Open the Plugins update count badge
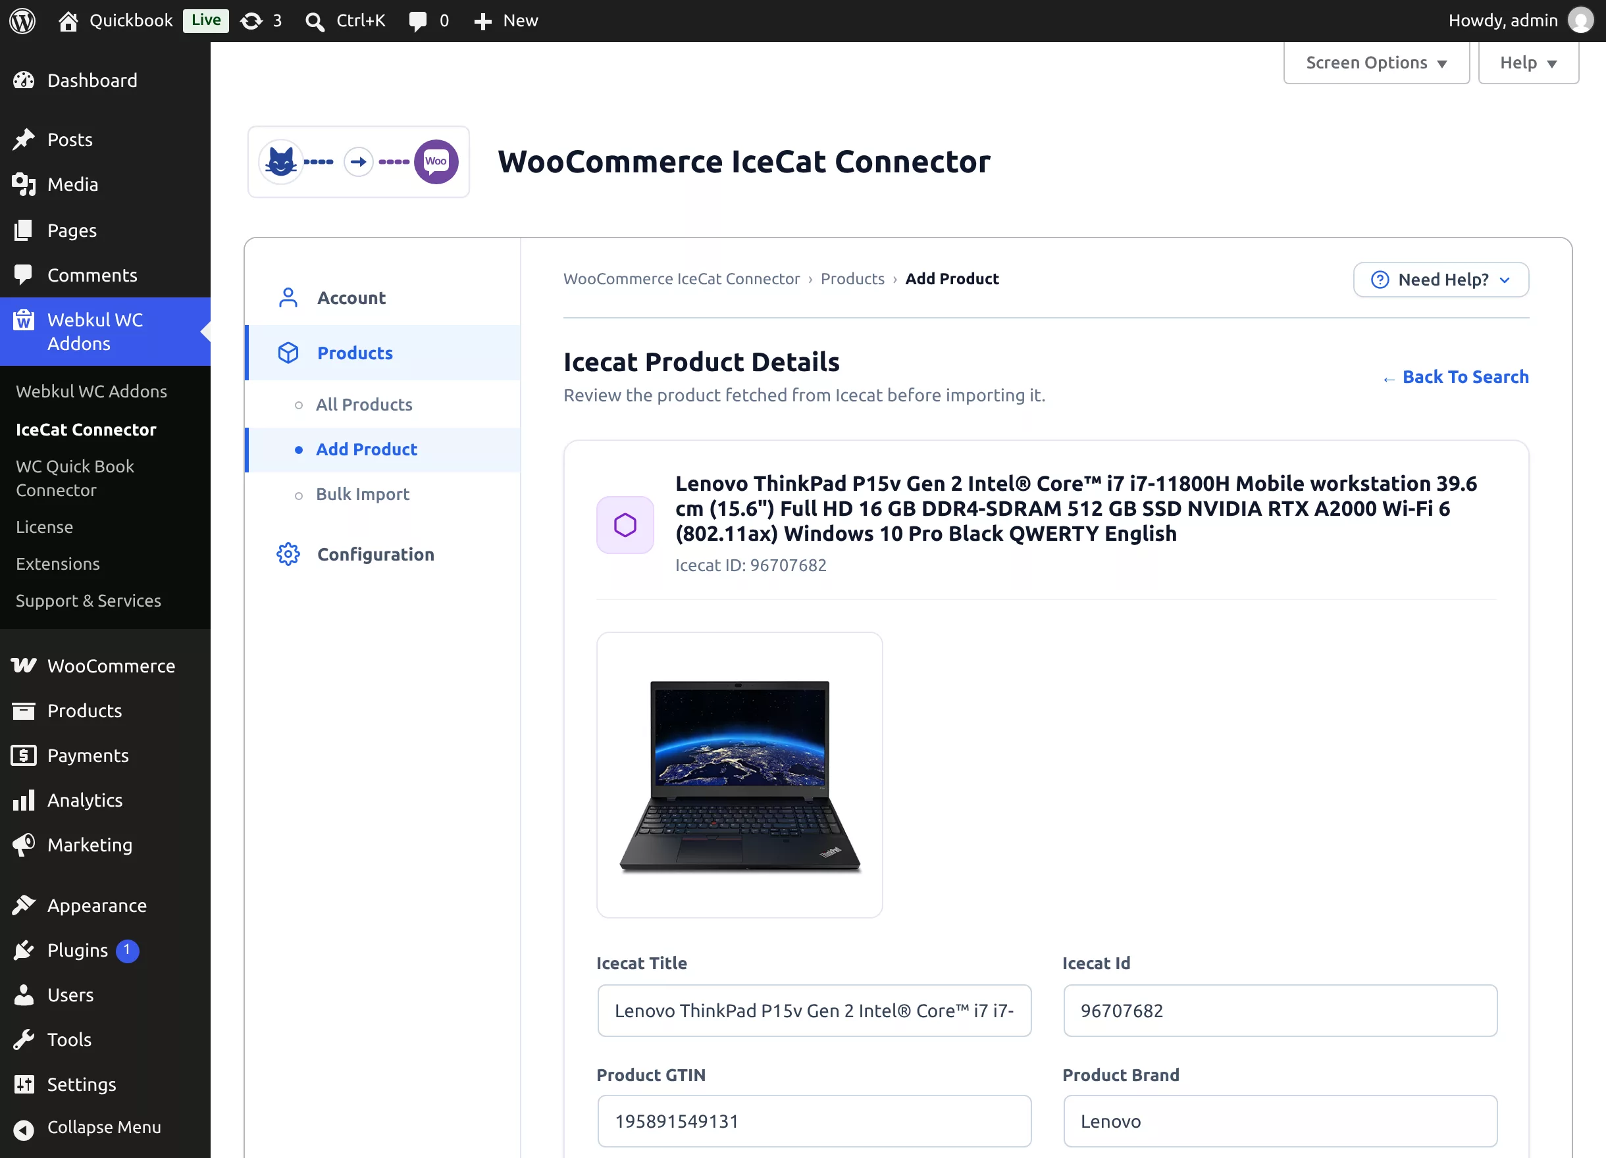 (128, 950)
